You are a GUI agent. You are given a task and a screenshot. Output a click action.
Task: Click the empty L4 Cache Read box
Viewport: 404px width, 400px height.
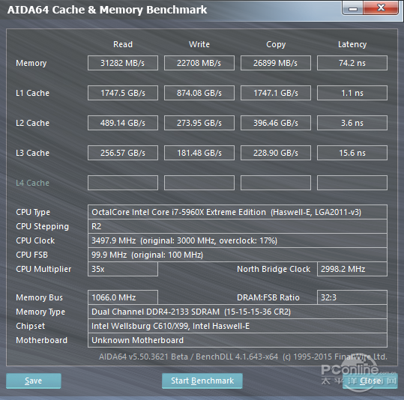click(x=123, y=183)
